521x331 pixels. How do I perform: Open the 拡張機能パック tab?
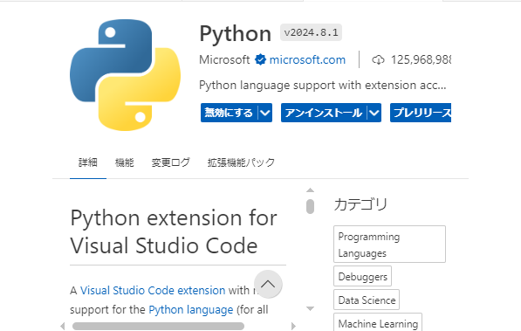(x=241, y=162)
